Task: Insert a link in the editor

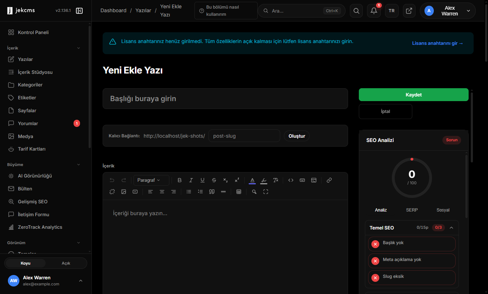Action: point(329,180)
